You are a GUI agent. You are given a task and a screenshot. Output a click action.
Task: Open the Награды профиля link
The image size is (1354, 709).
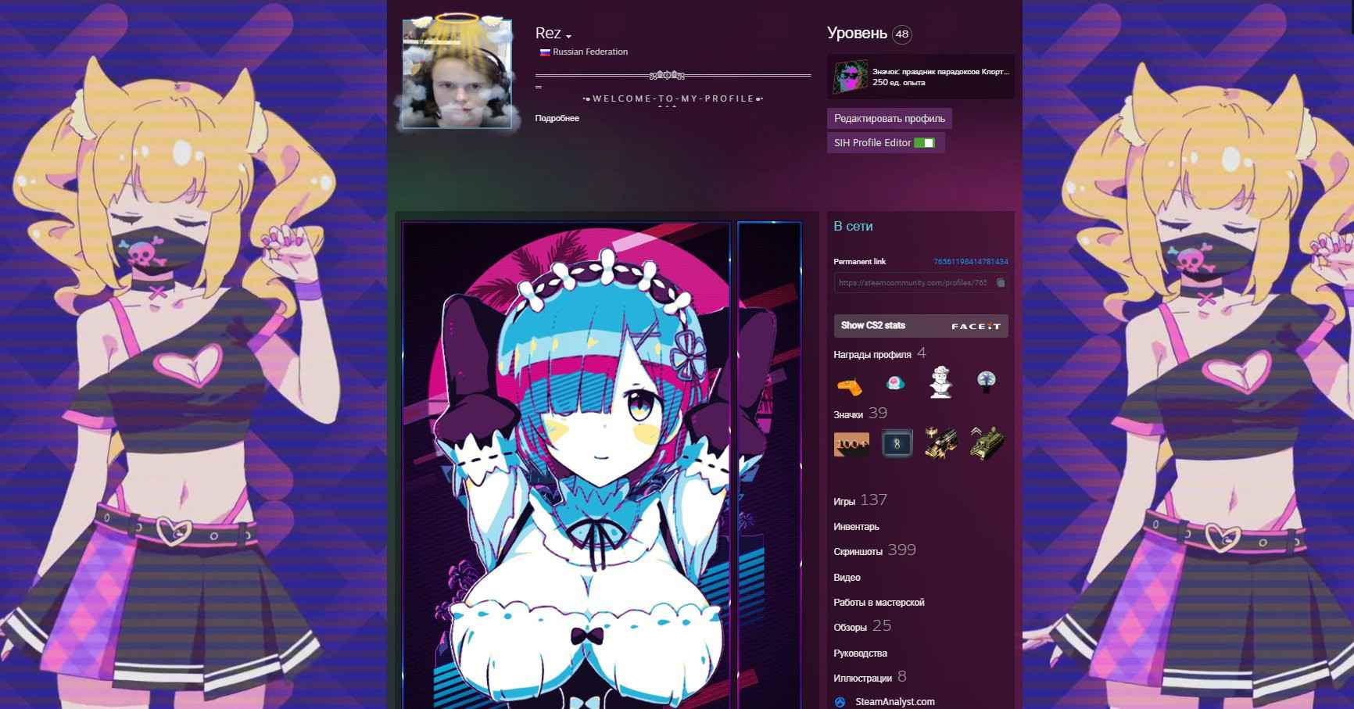(872, 355)
